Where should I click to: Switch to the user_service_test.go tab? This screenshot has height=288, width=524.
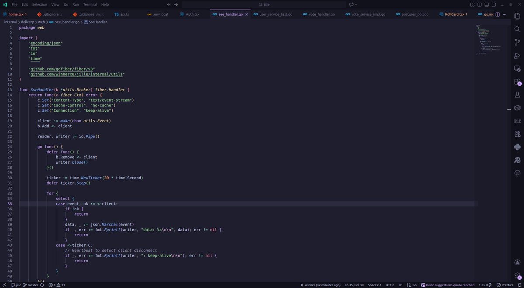click(x=276, y=14)
